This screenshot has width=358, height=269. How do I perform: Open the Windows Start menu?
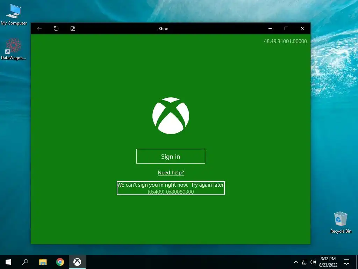click(8, 262)
